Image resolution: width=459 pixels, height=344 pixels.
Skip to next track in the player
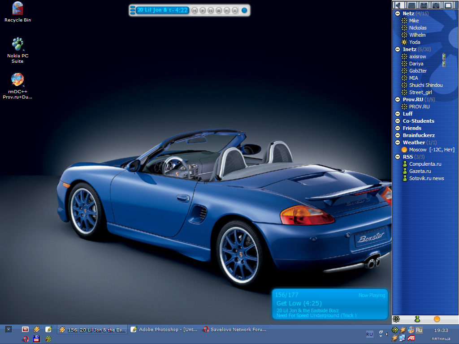(226, 11)
